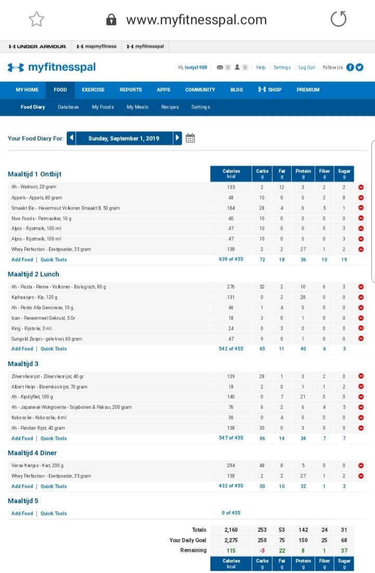375x573 pixels.
Task: Remove the Pesto Alla Genovese entry
Action: pos(361,308)
